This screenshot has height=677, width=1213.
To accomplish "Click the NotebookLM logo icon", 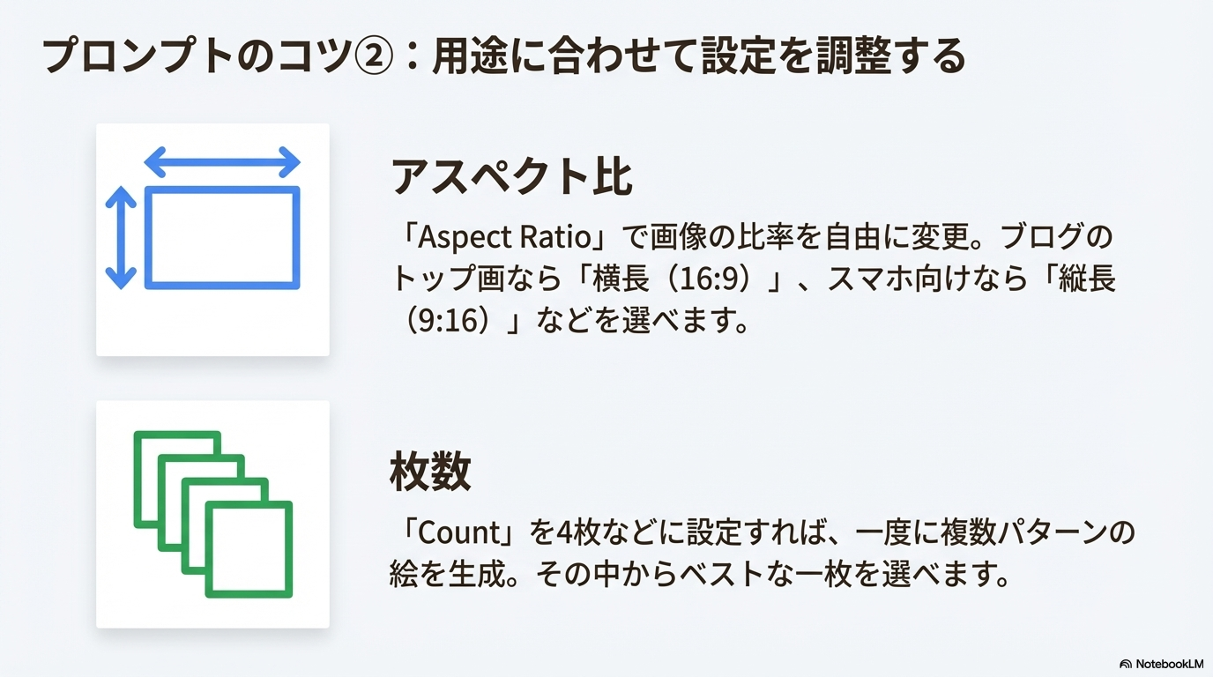I will point(1126,664).
